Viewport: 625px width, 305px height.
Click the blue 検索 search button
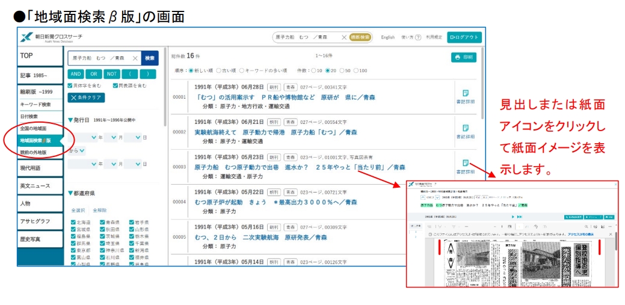coord(150,58)
